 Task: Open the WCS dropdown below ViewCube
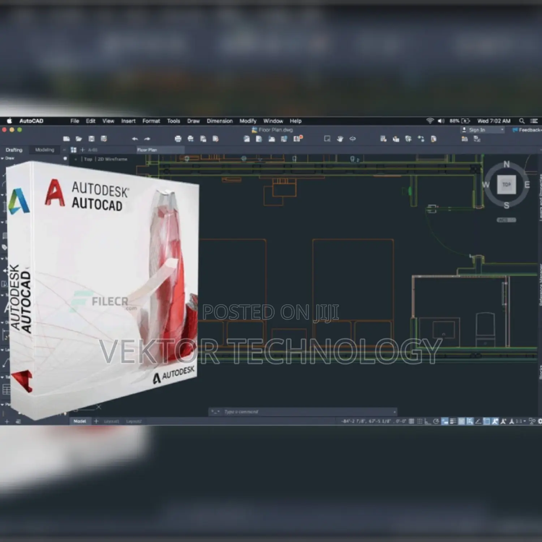coord(507,220)
